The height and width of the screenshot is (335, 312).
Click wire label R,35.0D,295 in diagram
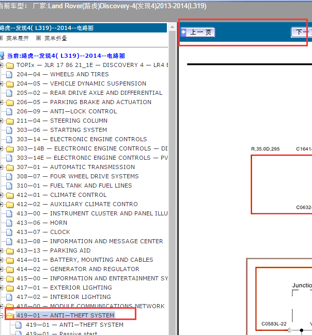click(266, 149)
